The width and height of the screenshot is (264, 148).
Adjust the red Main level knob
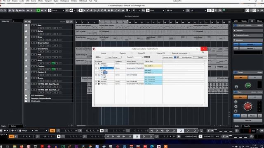[248, 106]
